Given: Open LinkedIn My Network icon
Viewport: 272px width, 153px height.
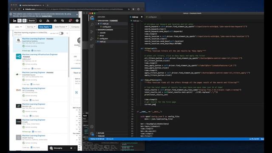Looking at the screenshot, I should coord(48,21).
